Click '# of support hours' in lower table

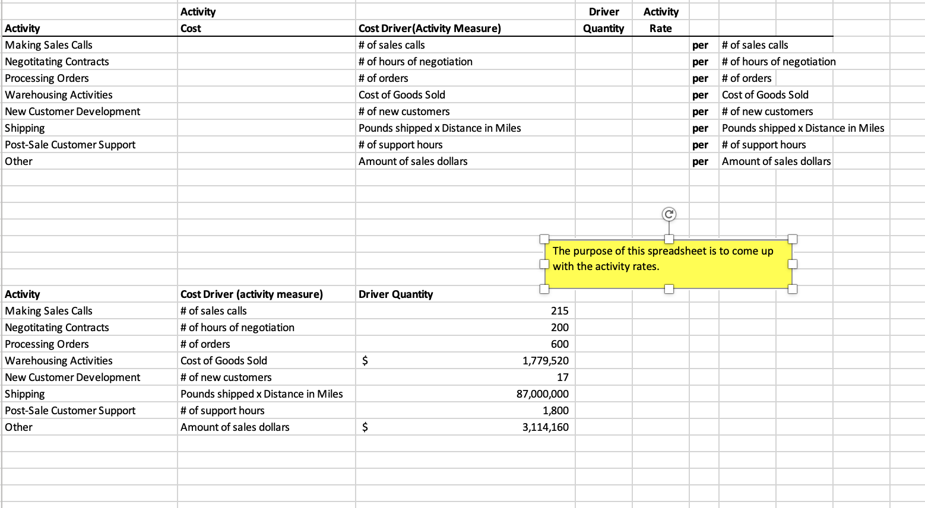tap(223, 410)
